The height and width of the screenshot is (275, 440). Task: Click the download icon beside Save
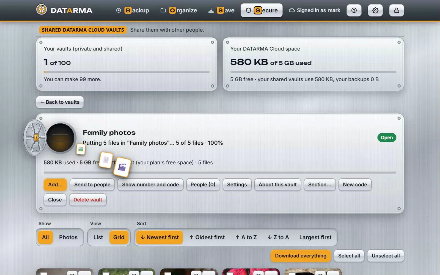pyautogui.click(x=211, y=10)
